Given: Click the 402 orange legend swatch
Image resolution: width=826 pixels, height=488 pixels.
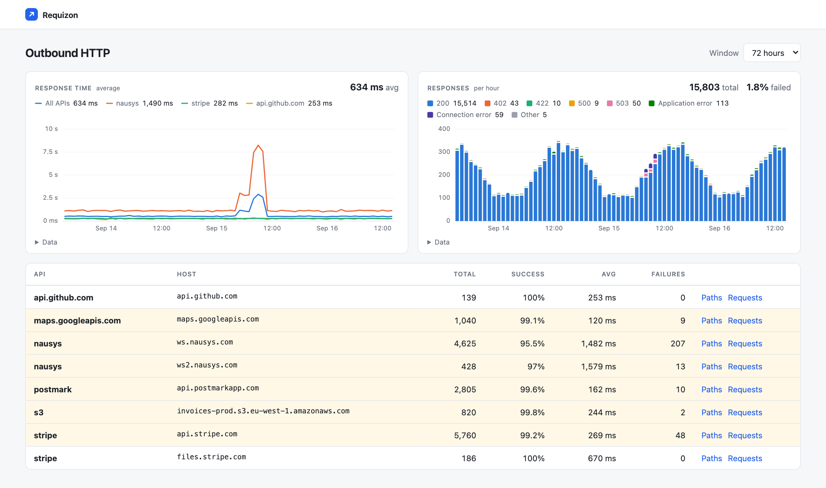Looking at the screenshot, I should pos(488,103).
